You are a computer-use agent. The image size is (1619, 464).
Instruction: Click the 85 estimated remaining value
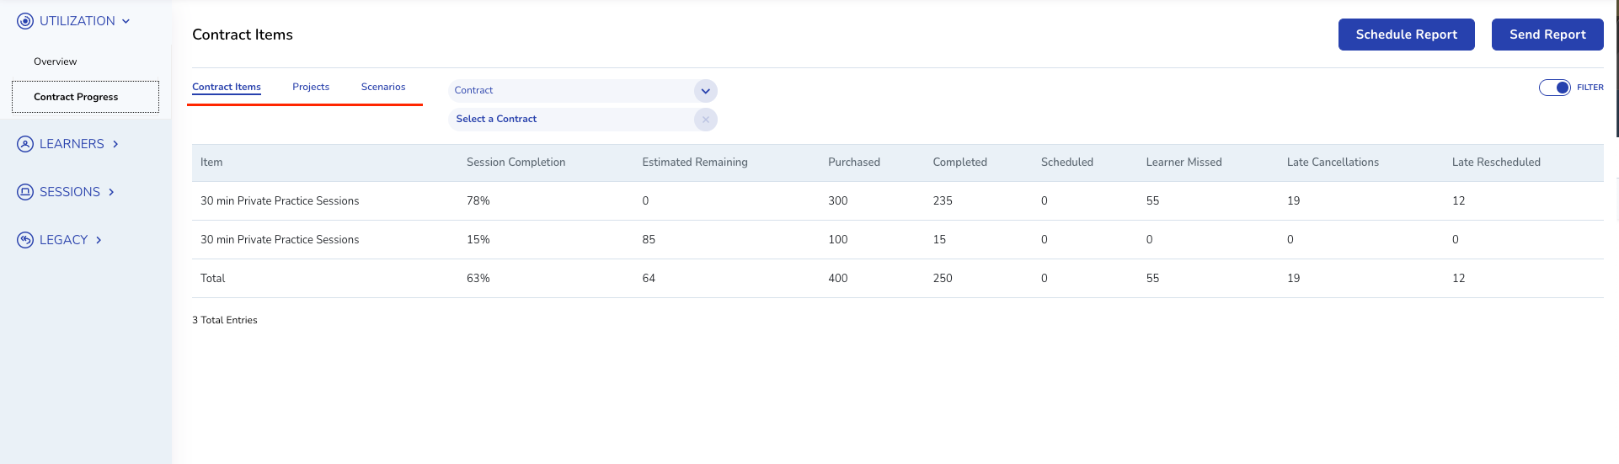pos(649,240)
